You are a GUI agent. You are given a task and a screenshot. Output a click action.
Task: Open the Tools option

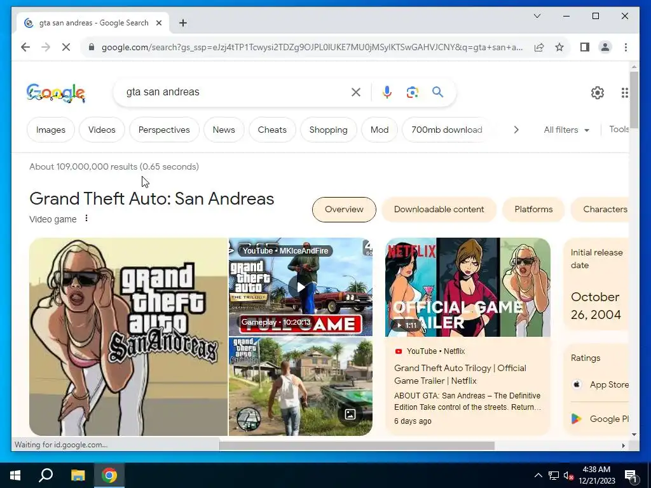[x=619, y=129]
